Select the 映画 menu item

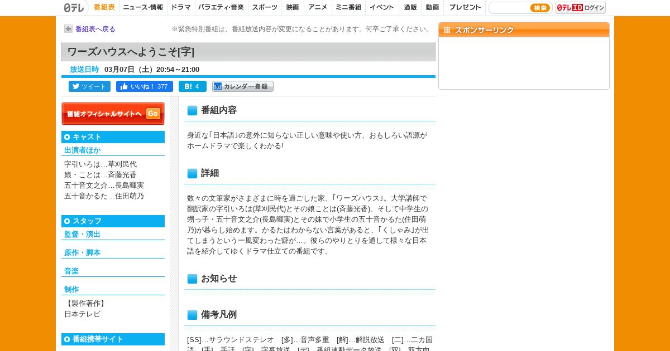click(x=293, y=7)
